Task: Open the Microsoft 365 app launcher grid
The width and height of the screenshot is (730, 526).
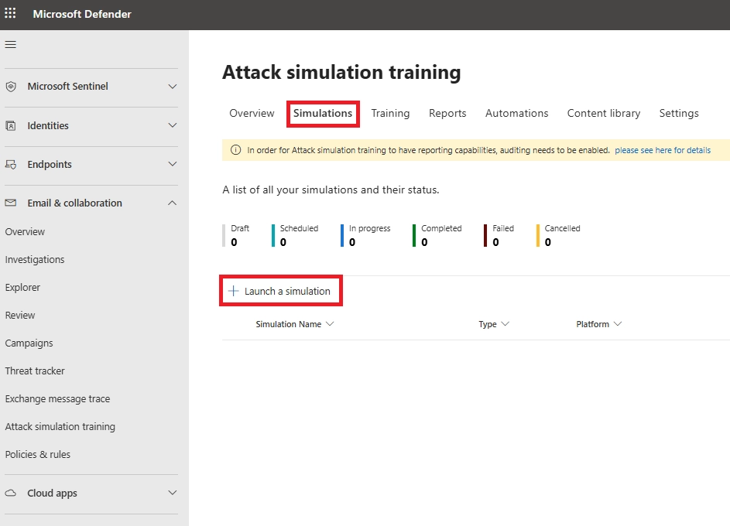Action: pos(10,14)
